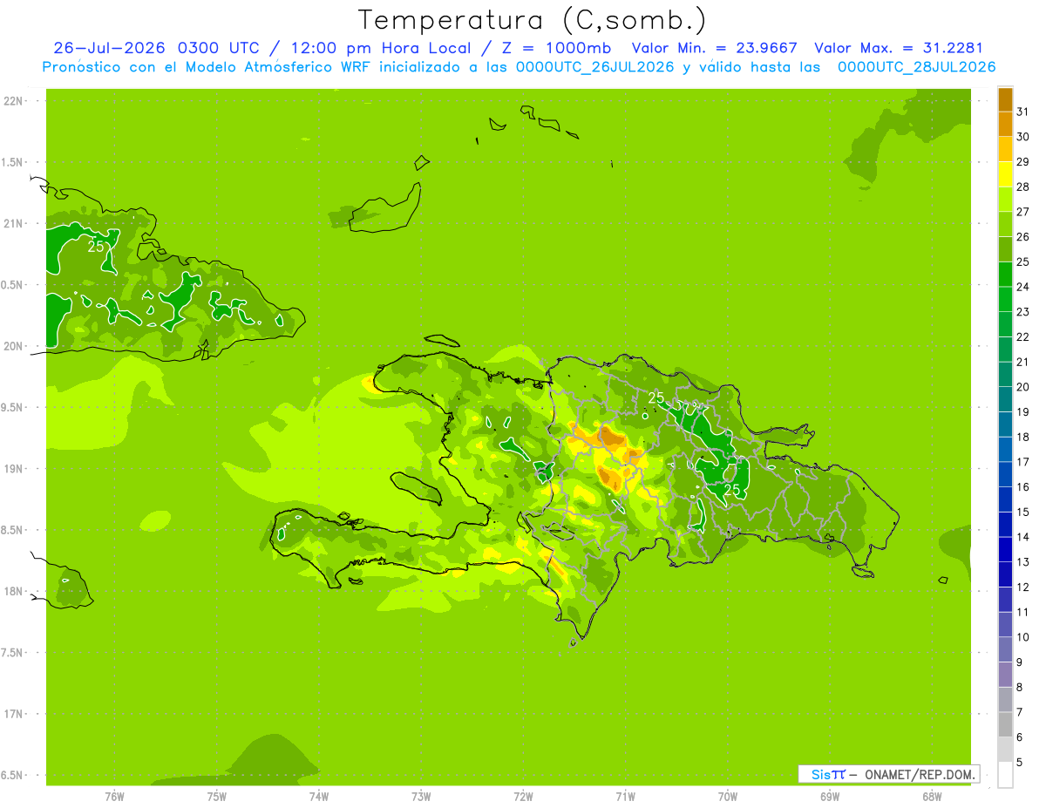Click legend value "16"
Screen dimensions: 1046x808
pyautogui.click(x=1022, y=487)
